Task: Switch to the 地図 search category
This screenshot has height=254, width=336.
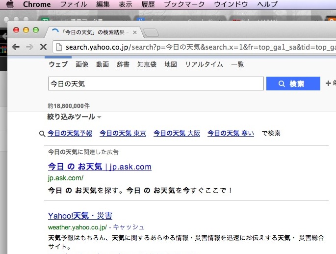Action: coord(171,64)
